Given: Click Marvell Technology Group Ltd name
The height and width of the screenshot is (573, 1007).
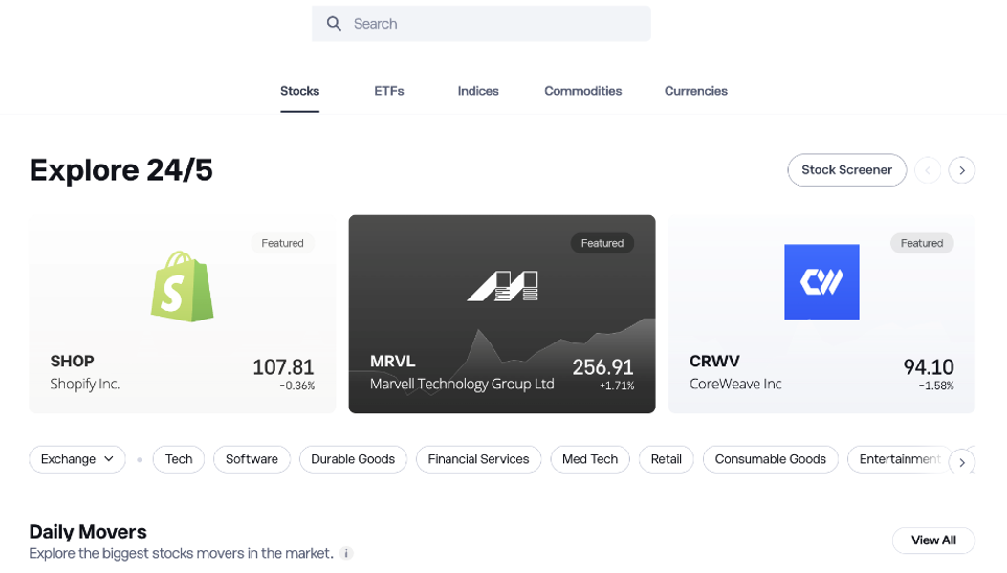Looking at the screenshot, I should coord(462,385).
